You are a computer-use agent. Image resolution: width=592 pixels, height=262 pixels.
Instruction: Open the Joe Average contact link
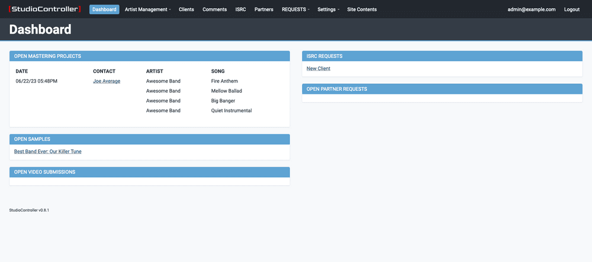tap(107, 81)
